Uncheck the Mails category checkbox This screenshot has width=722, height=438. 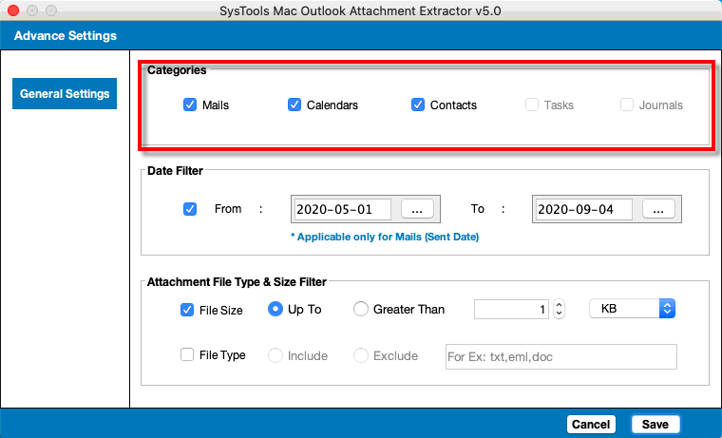pos(190,105)
